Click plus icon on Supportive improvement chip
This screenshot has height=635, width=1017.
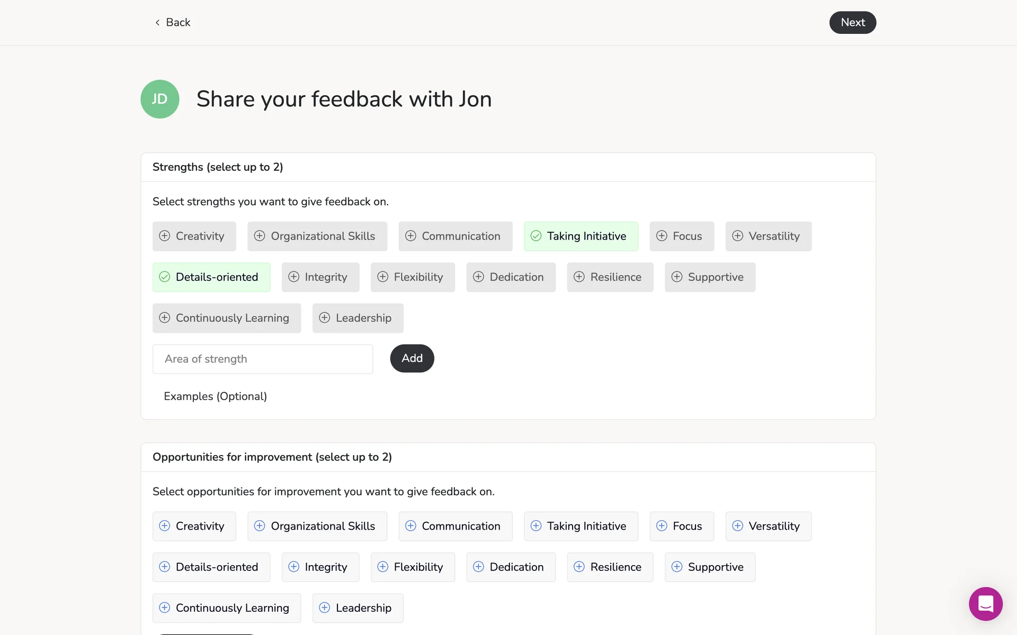click(x=677, y=567)
